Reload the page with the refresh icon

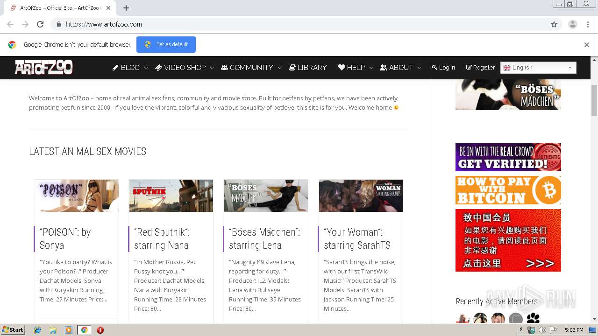(x=40, y=24)
